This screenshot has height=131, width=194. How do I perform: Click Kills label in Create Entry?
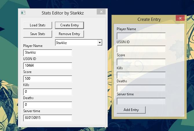point(120,68)
